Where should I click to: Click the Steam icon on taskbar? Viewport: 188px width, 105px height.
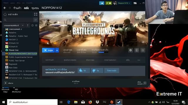click(x=119, y=102)
